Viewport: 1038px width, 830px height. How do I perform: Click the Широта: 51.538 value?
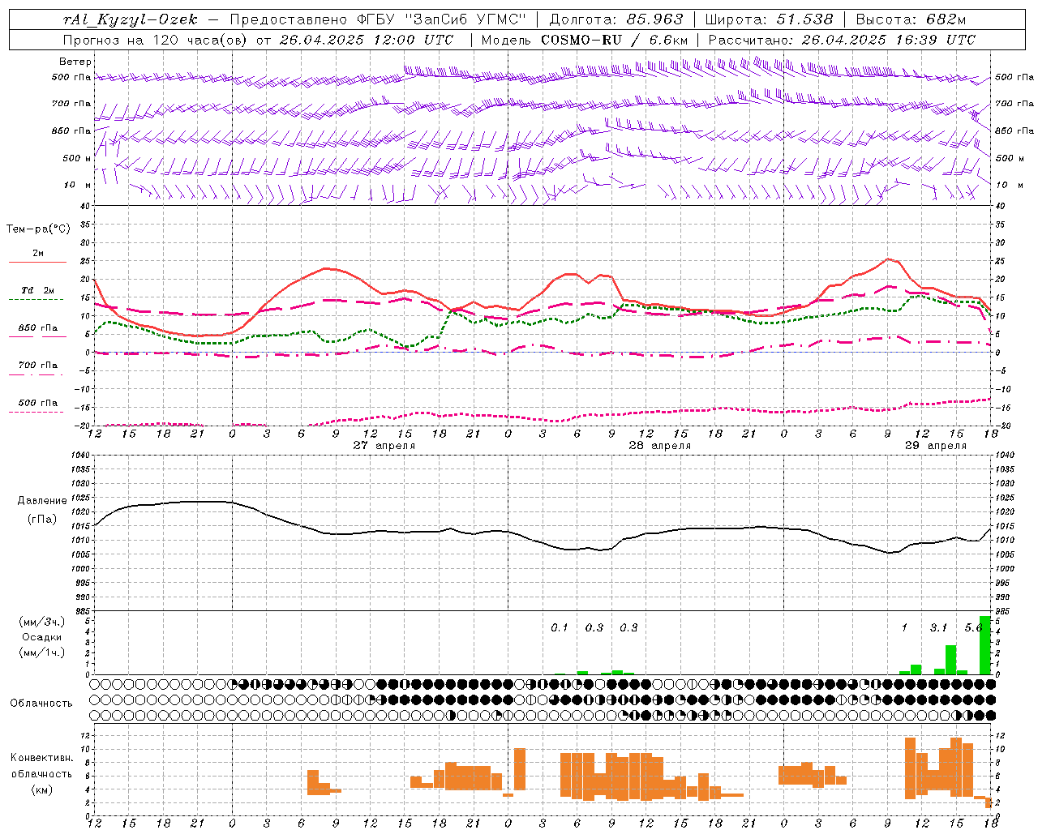point(769,19)
